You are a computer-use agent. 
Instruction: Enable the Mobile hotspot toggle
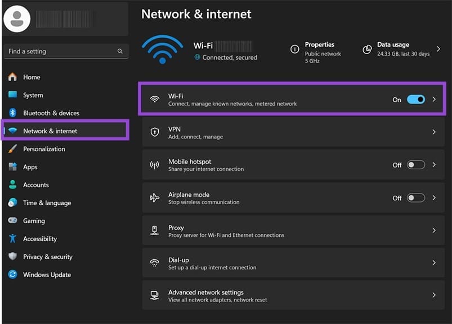click(416, 165)
